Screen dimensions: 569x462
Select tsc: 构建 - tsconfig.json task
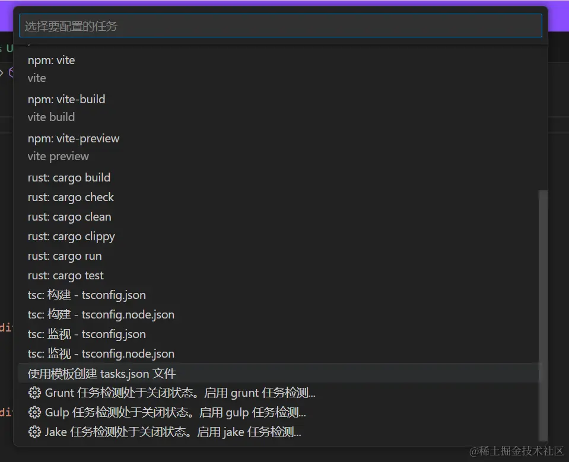87,295
